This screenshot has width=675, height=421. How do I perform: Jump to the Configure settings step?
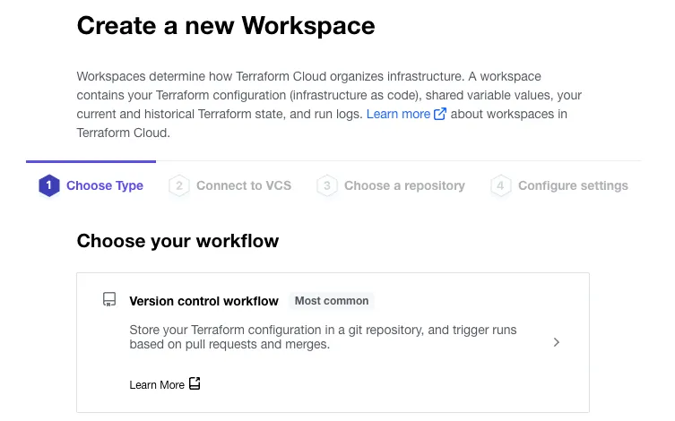(573, 185)
